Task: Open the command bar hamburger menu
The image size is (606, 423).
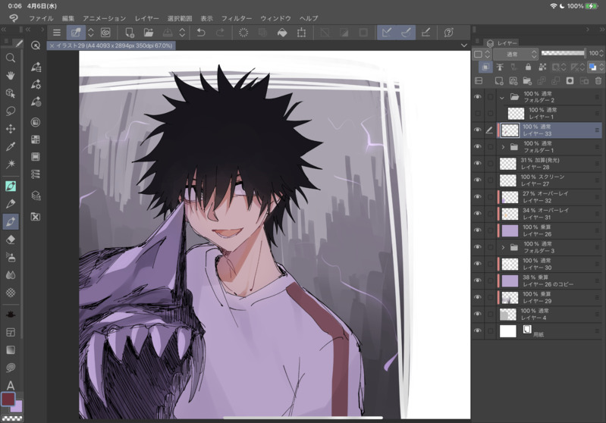Action: point(57,33)
